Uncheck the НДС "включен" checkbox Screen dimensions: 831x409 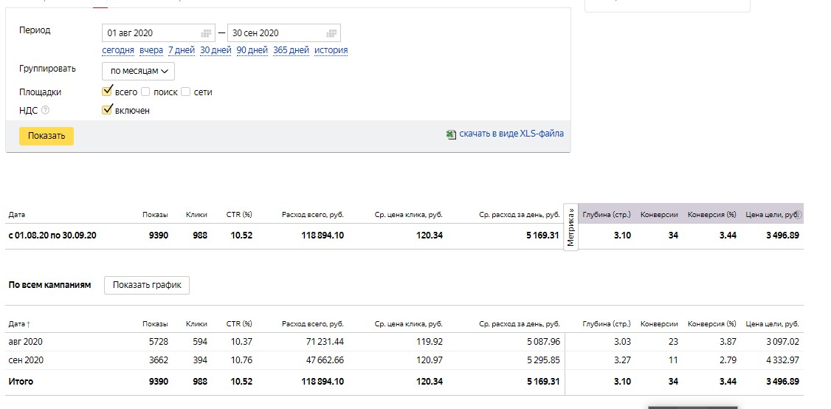click(107, 110)
